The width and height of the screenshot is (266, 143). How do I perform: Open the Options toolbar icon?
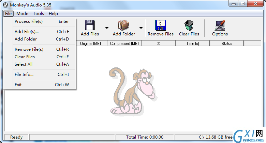[220, 26]
